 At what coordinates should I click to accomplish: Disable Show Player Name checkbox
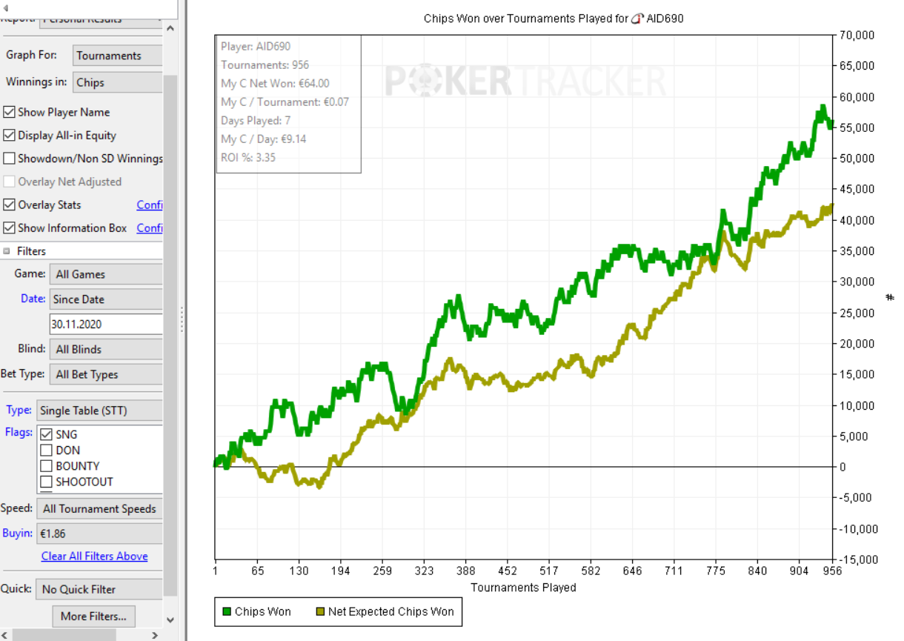[x=9, y=113]
